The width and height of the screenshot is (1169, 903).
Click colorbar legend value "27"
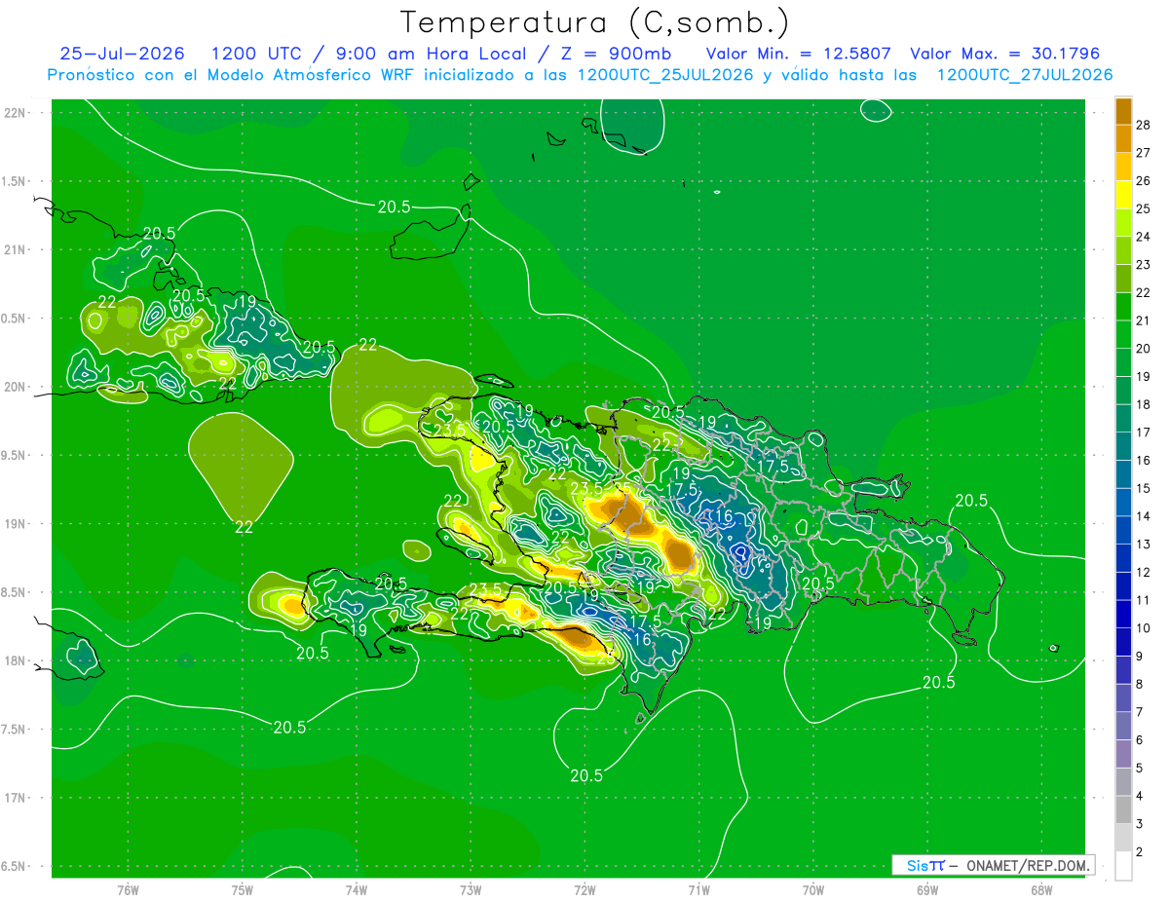1144,153
